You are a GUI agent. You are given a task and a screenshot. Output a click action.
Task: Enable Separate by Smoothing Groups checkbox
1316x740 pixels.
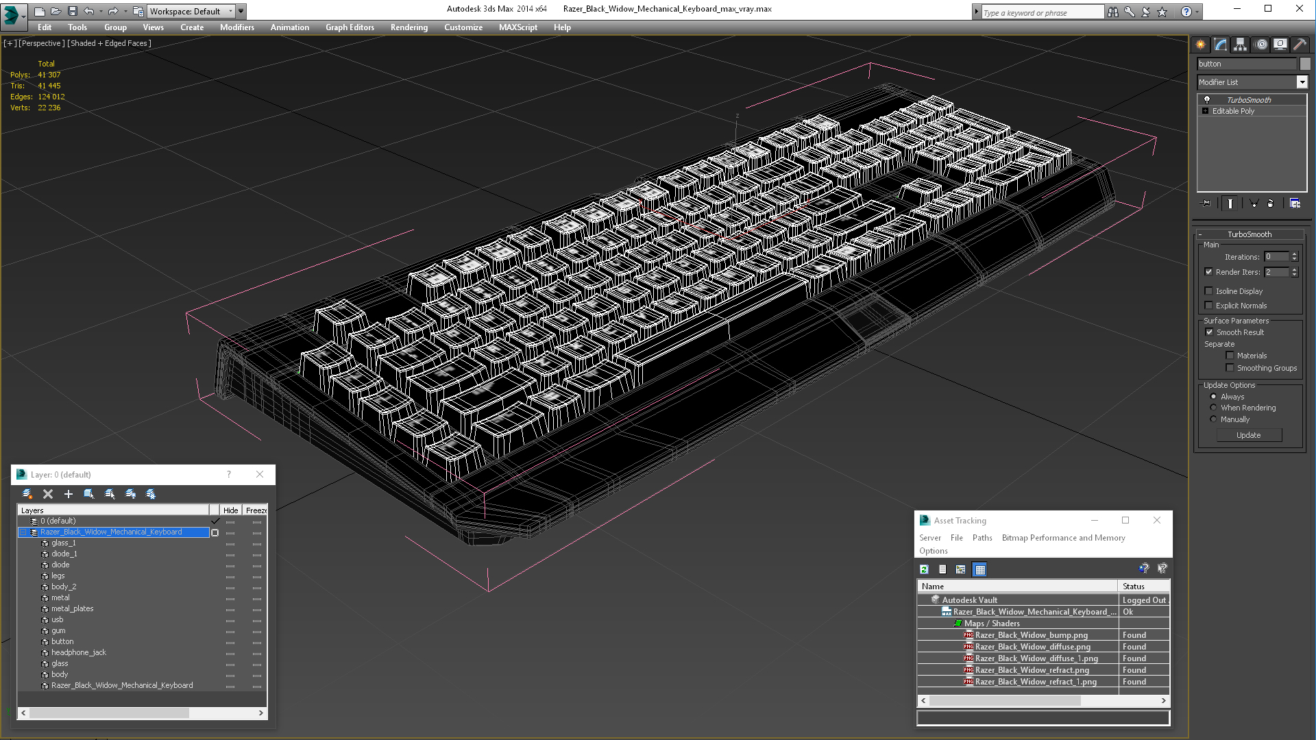[1230, 368]
